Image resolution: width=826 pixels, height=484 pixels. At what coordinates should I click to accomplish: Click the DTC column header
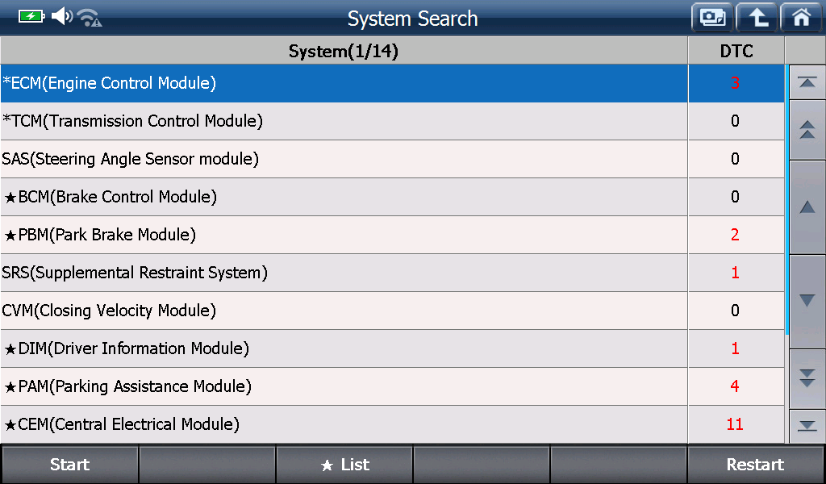[736, 51]
